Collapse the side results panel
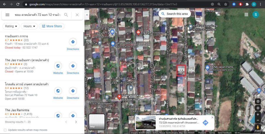Viewport: 265px width, 134px height. (87, 15)
